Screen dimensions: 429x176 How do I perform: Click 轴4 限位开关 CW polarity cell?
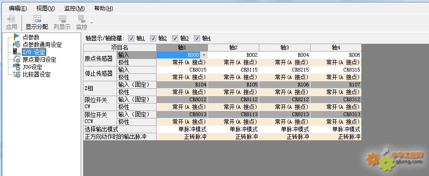click(336, 107)
